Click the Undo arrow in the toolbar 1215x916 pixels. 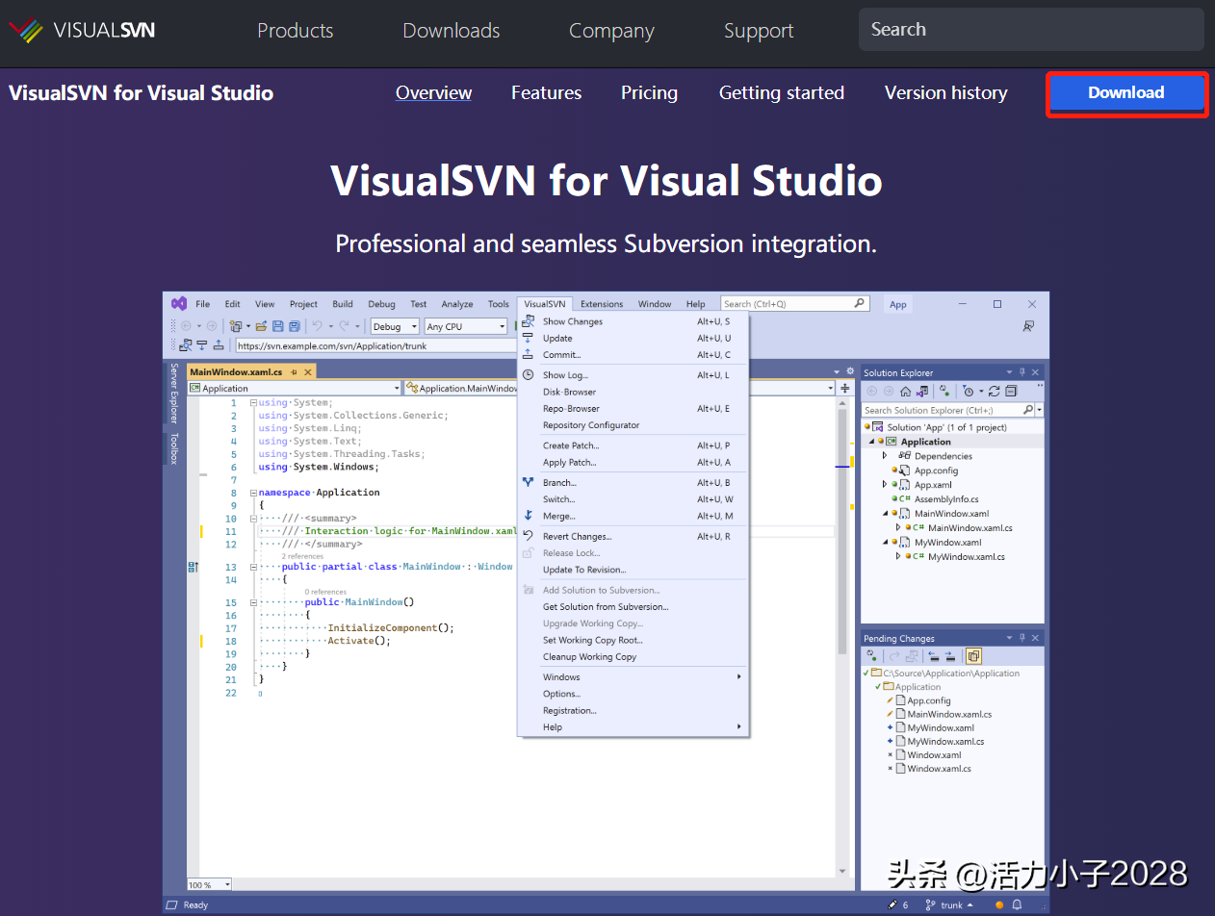pos(318,326)
